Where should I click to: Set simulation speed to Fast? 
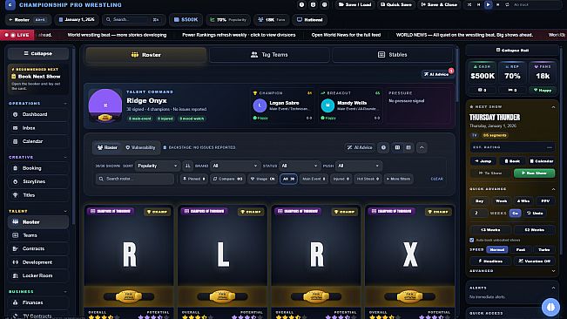(521, 249)
